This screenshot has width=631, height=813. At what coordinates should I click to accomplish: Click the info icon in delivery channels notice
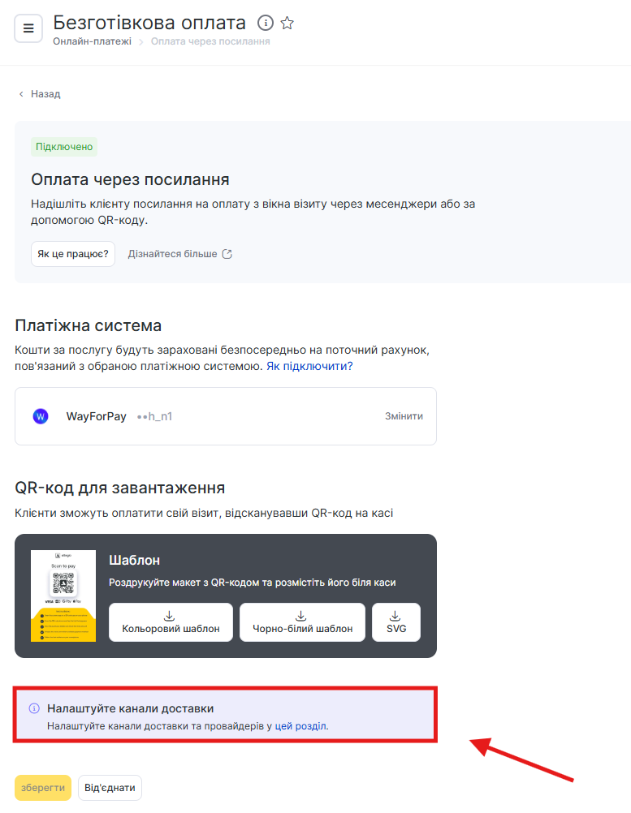pos(34,708)
